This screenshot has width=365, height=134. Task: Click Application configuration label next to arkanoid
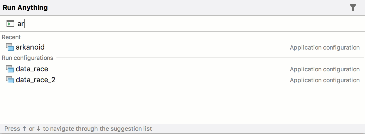coord(325,47)
